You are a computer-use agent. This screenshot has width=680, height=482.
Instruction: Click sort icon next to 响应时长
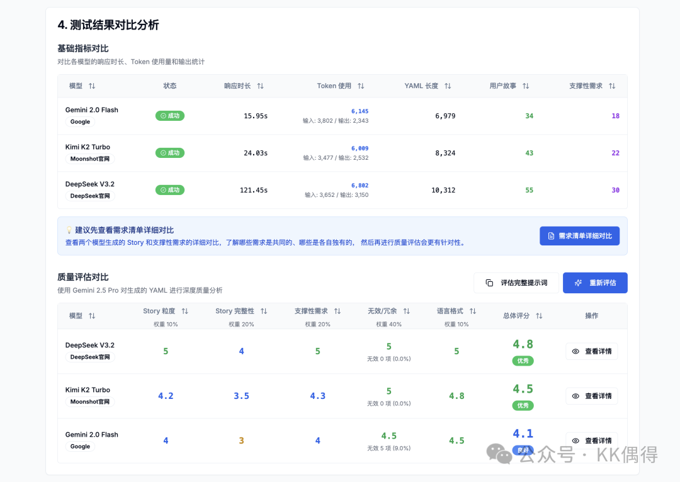click(260, 86)
